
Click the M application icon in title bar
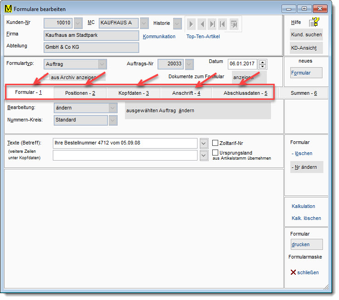[x=8, y=9]
